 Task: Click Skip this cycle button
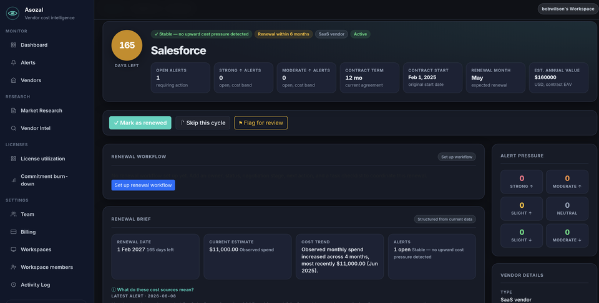(x=203, y=123)
